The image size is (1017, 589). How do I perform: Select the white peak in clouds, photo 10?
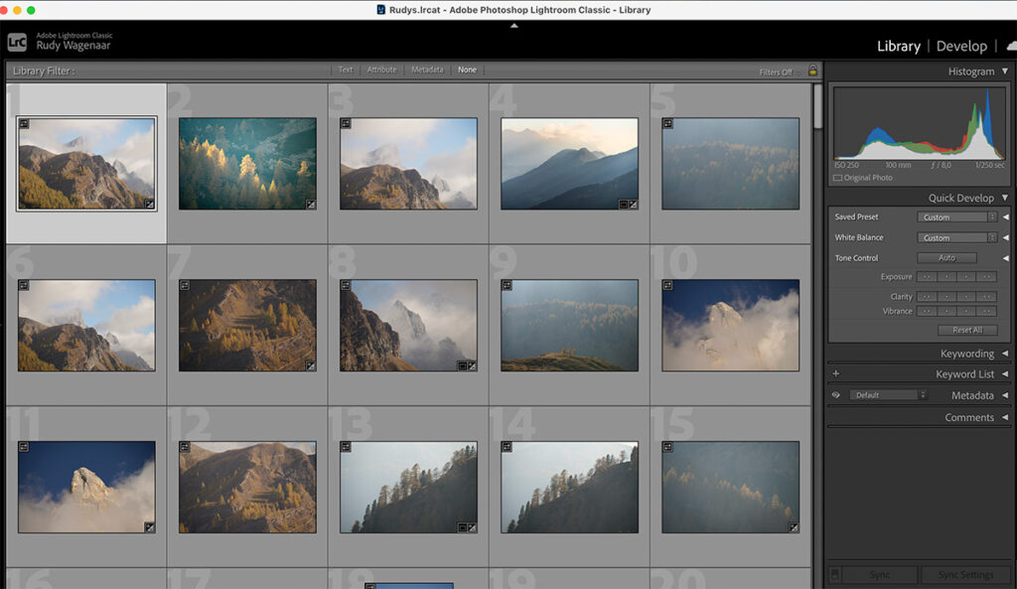tap(730, 325)
